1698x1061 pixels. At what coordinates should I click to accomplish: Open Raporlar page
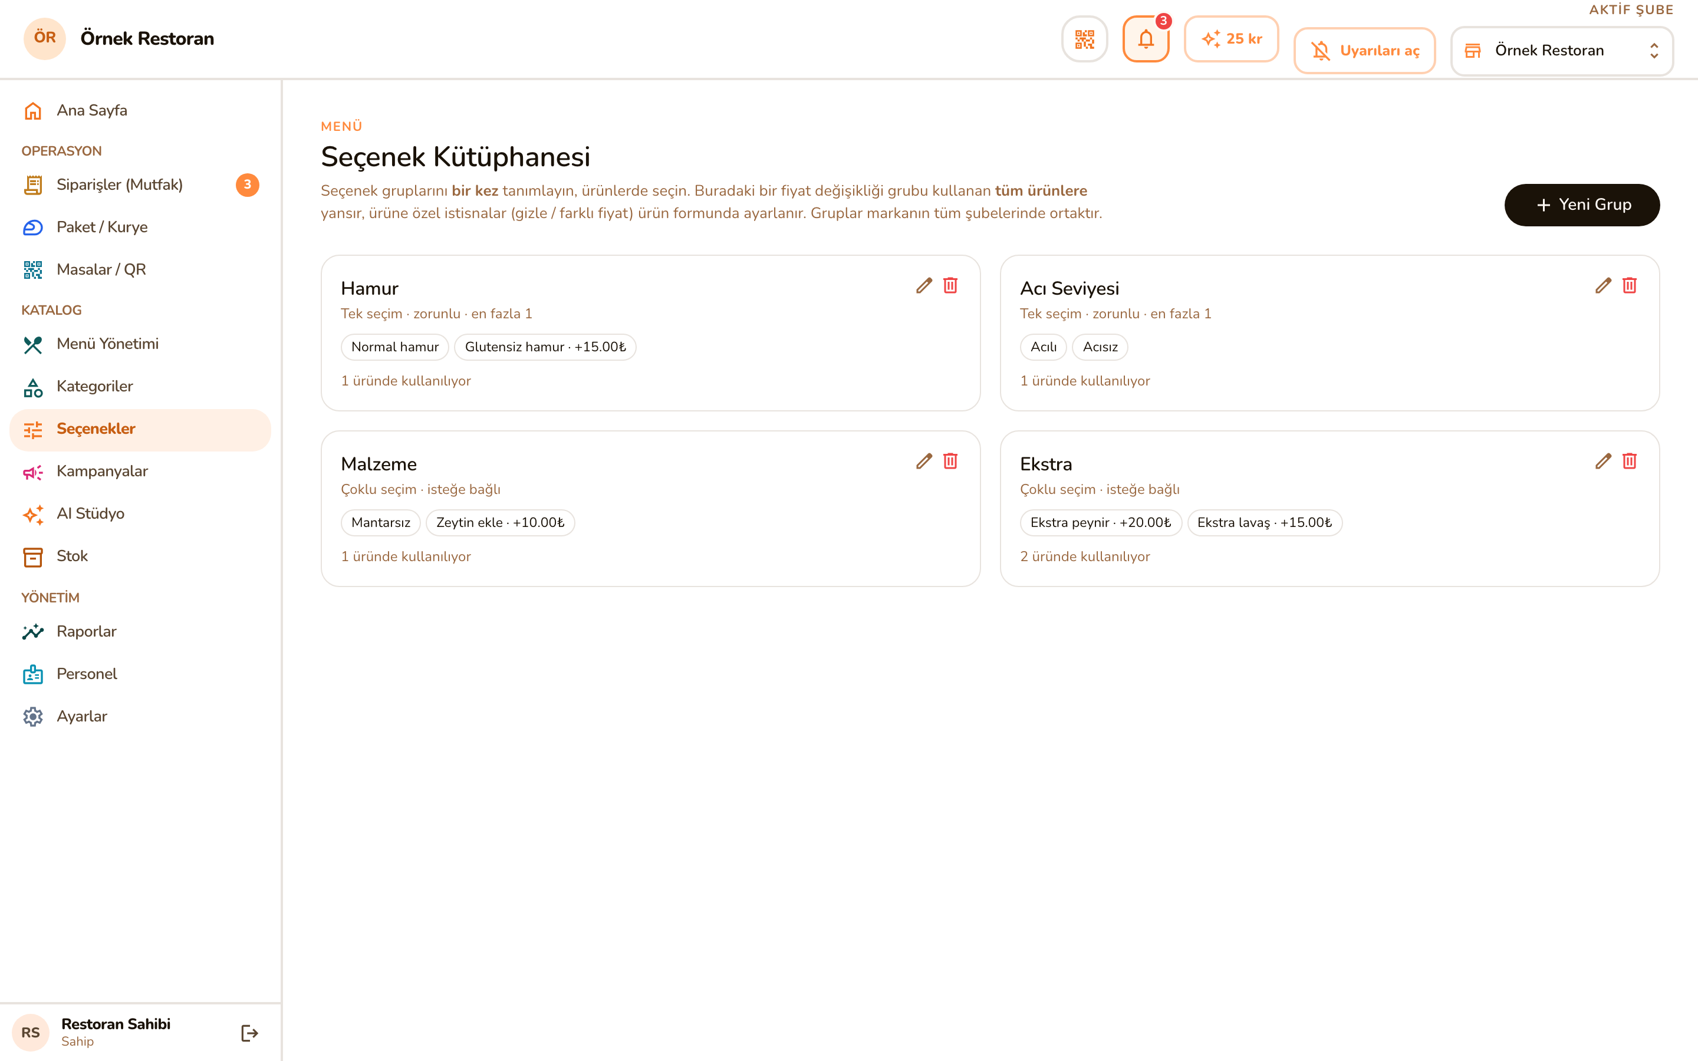point(140,631)
